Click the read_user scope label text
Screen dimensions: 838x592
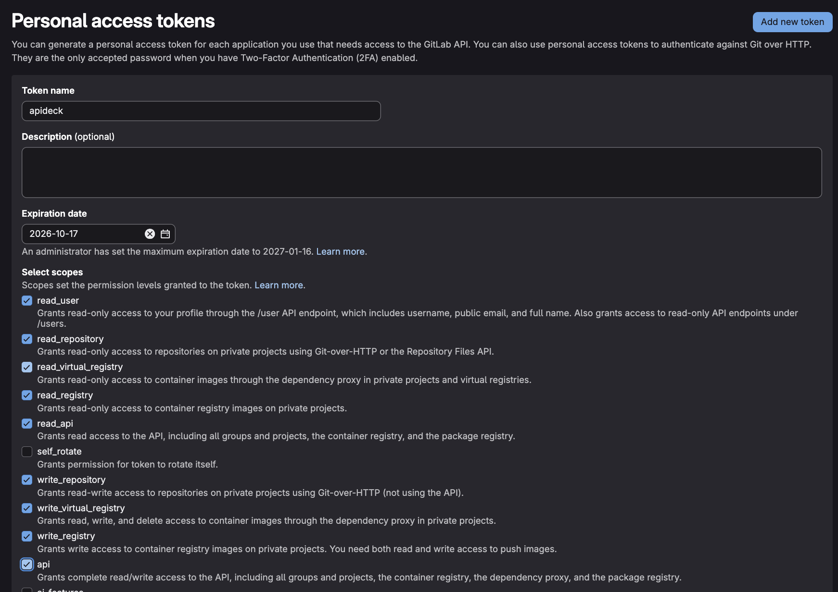coord(58,300)
